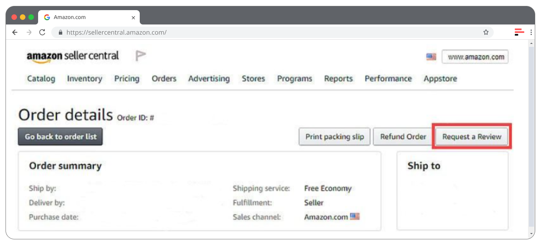Open the browser three-dot menu
This screenshot has width=542, height=244.
tap(531, 32)
